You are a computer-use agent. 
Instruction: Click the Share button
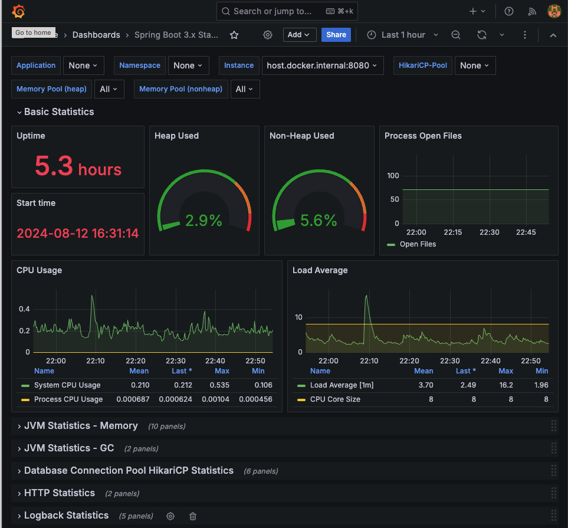coord(336,35)
